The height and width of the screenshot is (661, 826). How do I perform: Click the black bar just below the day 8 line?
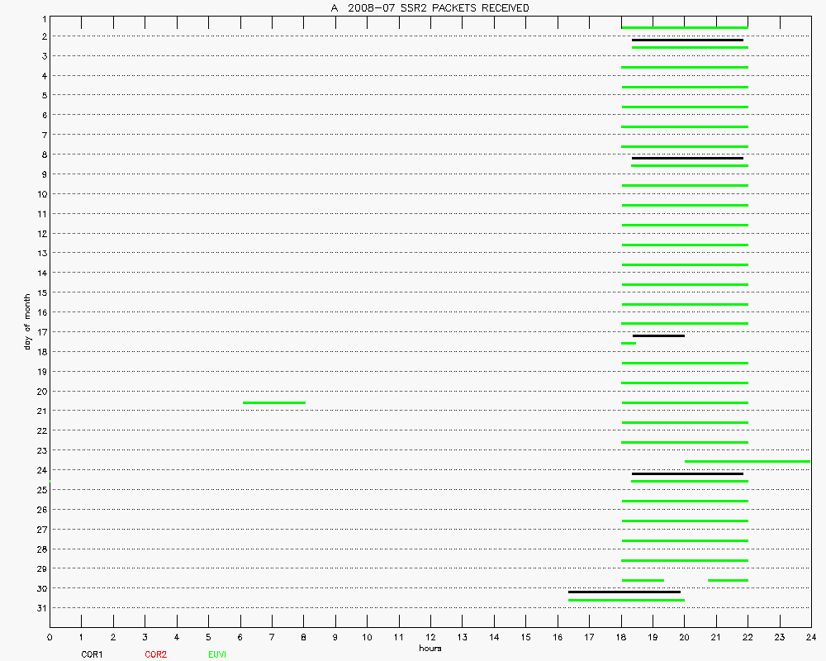tap(687, 158)
